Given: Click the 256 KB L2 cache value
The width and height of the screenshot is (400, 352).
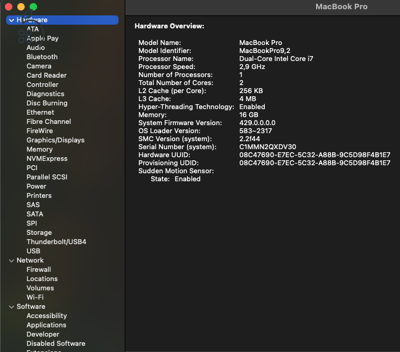Looking at the screenshot, I should pyautogui.click(x=251, y=91).
